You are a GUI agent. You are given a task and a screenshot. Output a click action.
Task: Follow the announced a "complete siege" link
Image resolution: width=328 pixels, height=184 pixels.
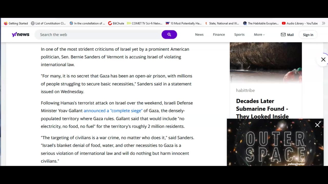coord(113,111)
